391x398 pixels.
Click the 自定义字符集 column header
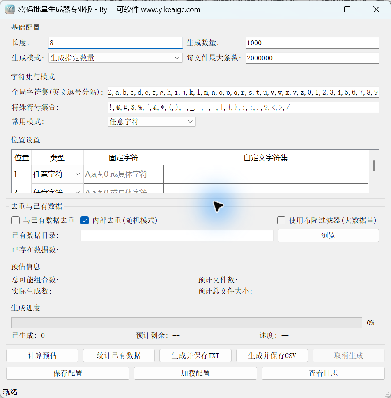[265, 157]
